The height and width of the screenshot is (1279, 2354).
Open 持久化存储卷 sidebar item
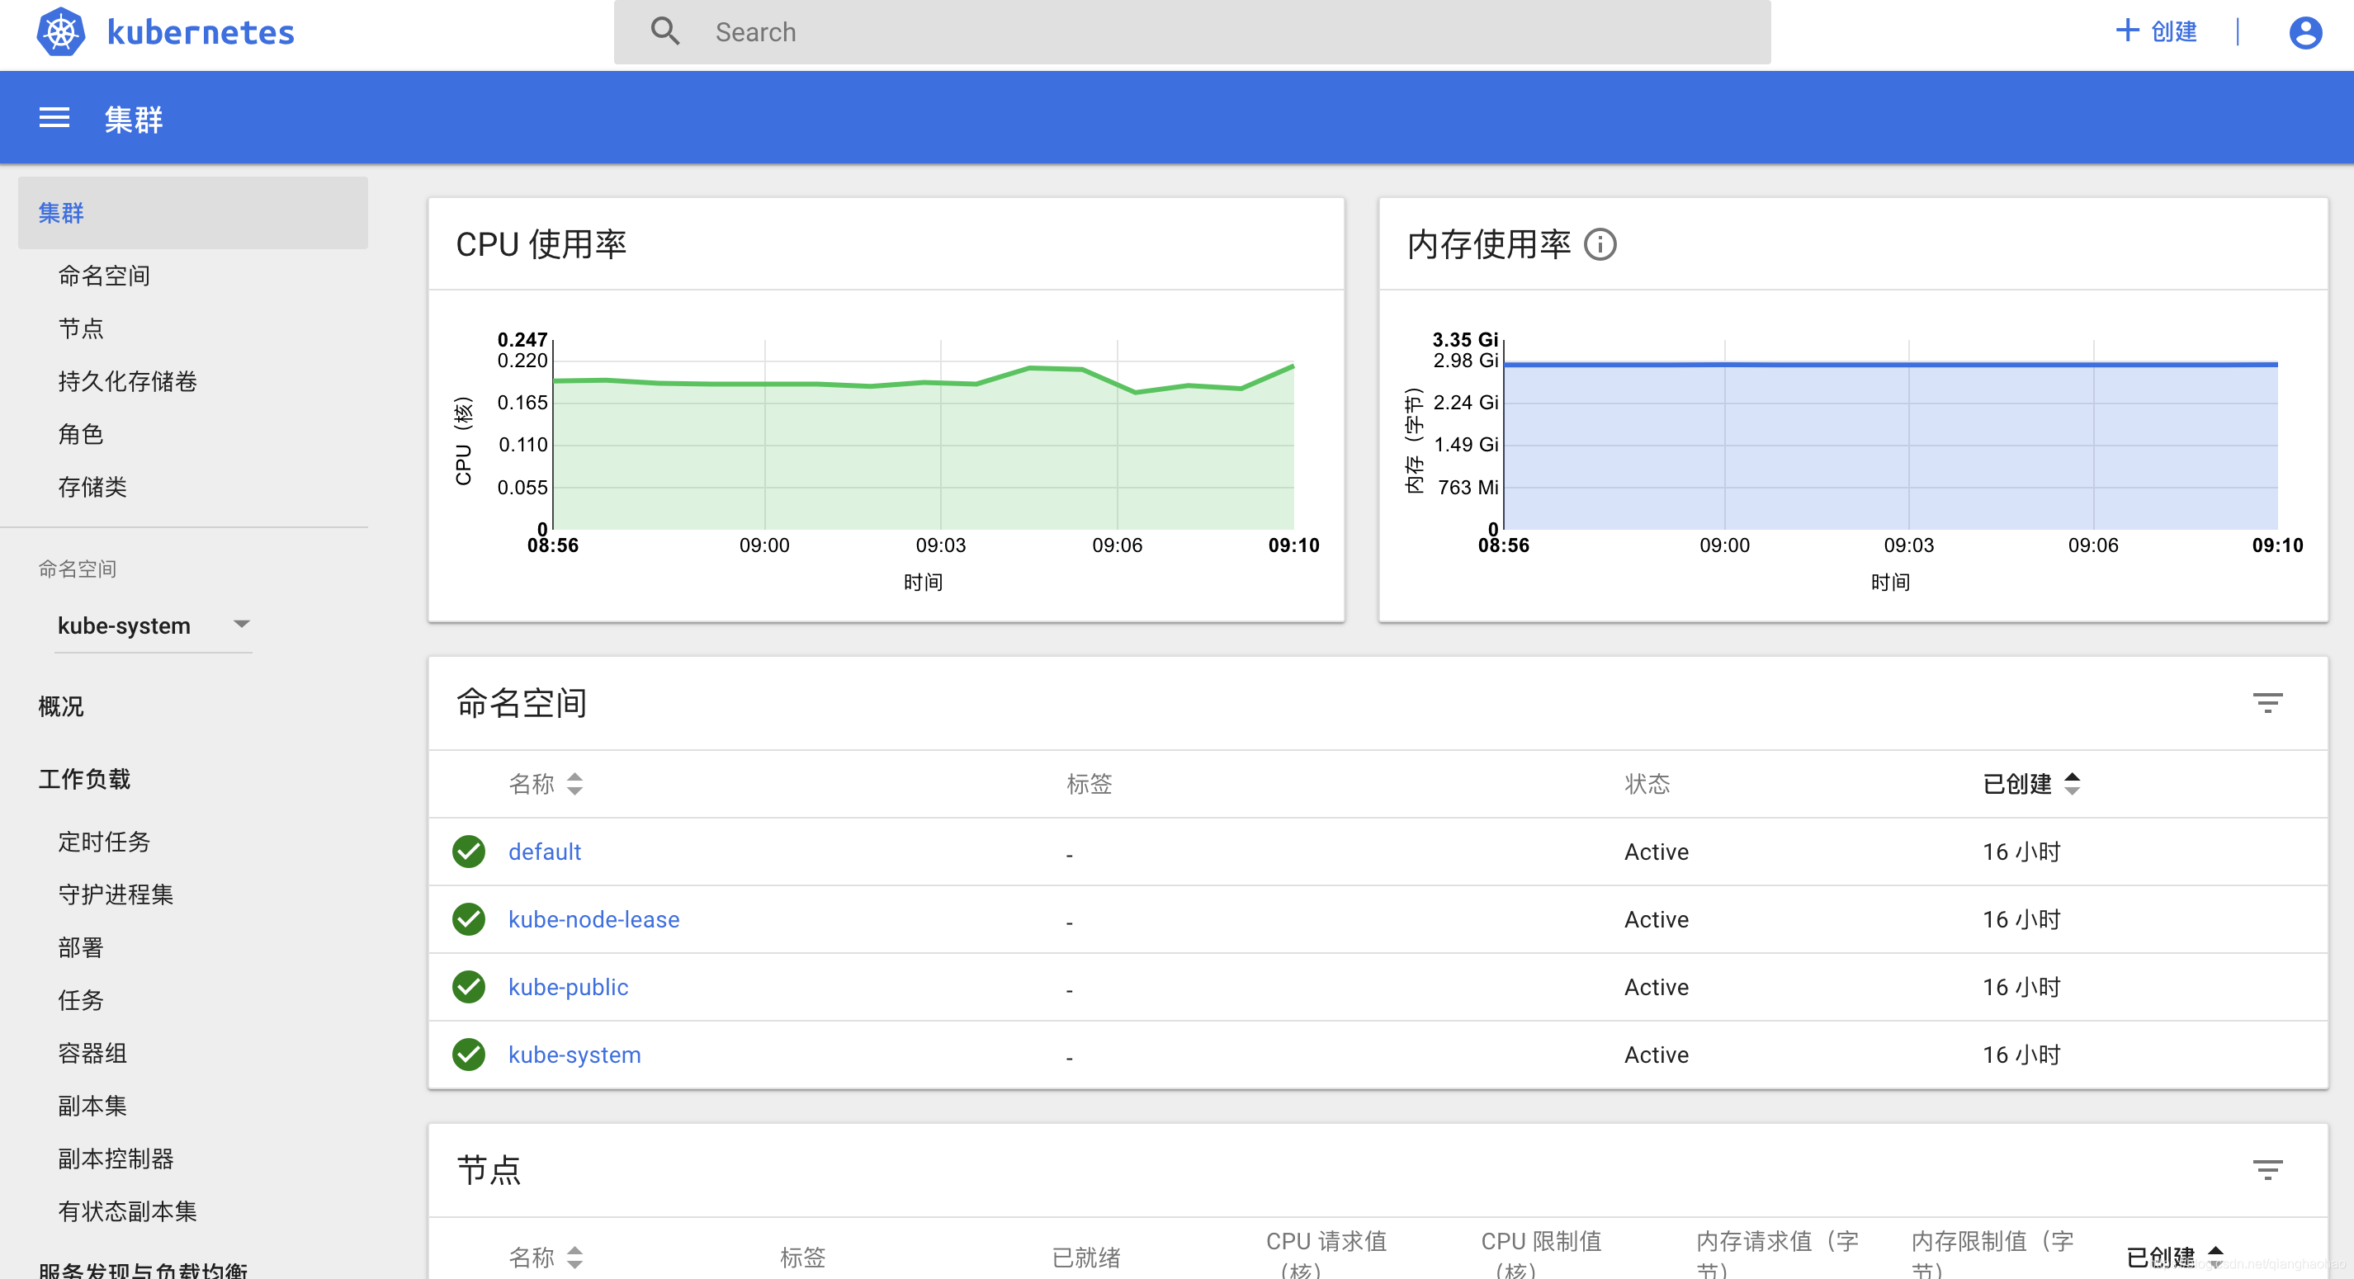point(127,381)
